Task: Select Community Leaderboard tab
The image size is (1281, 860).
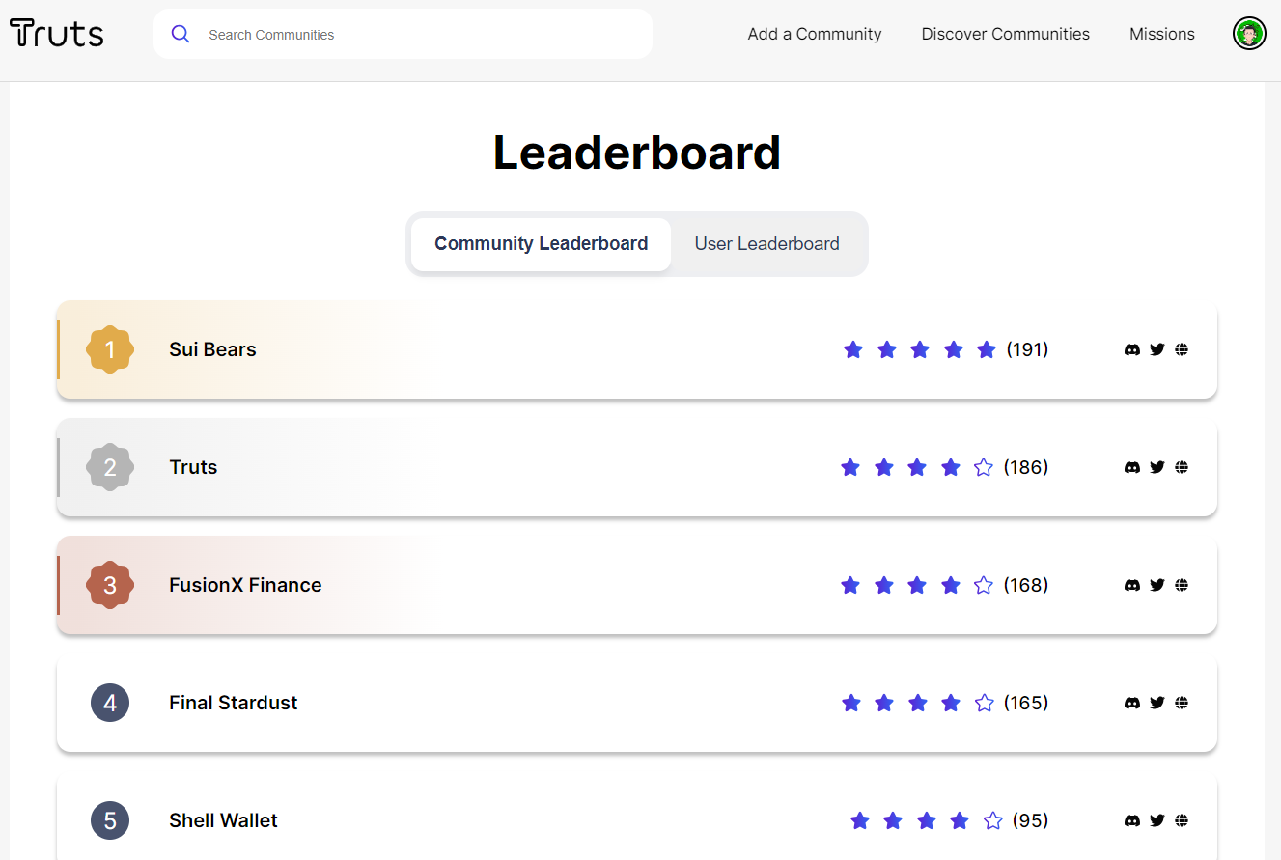Action: pos(541,244)
